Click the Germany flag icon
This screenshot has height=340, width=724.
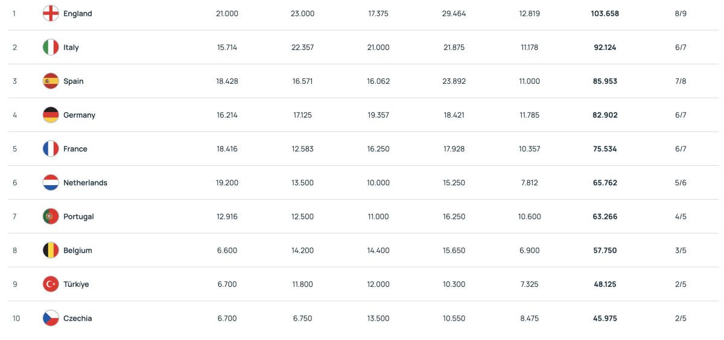click(51, 115)
